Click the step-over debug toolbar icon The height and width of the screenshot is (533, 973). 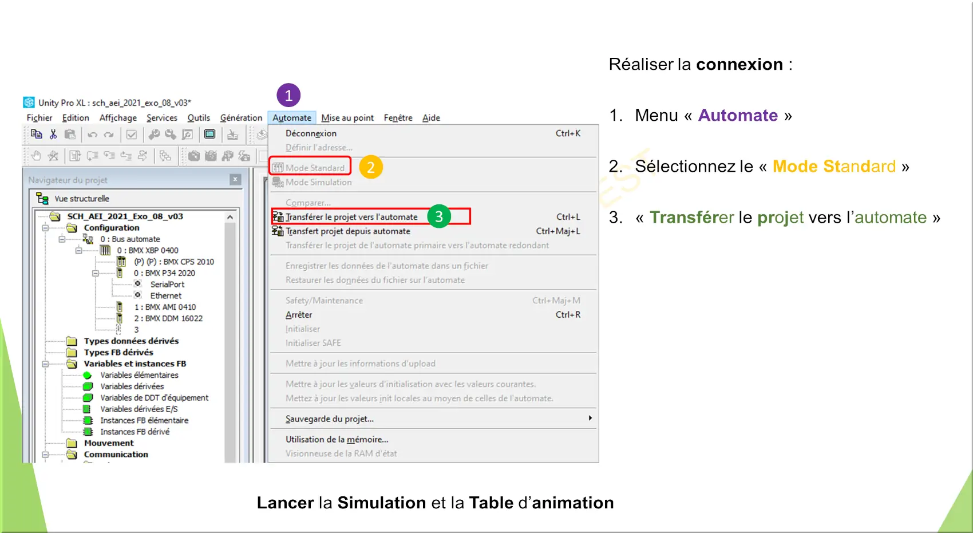[92, 155]
